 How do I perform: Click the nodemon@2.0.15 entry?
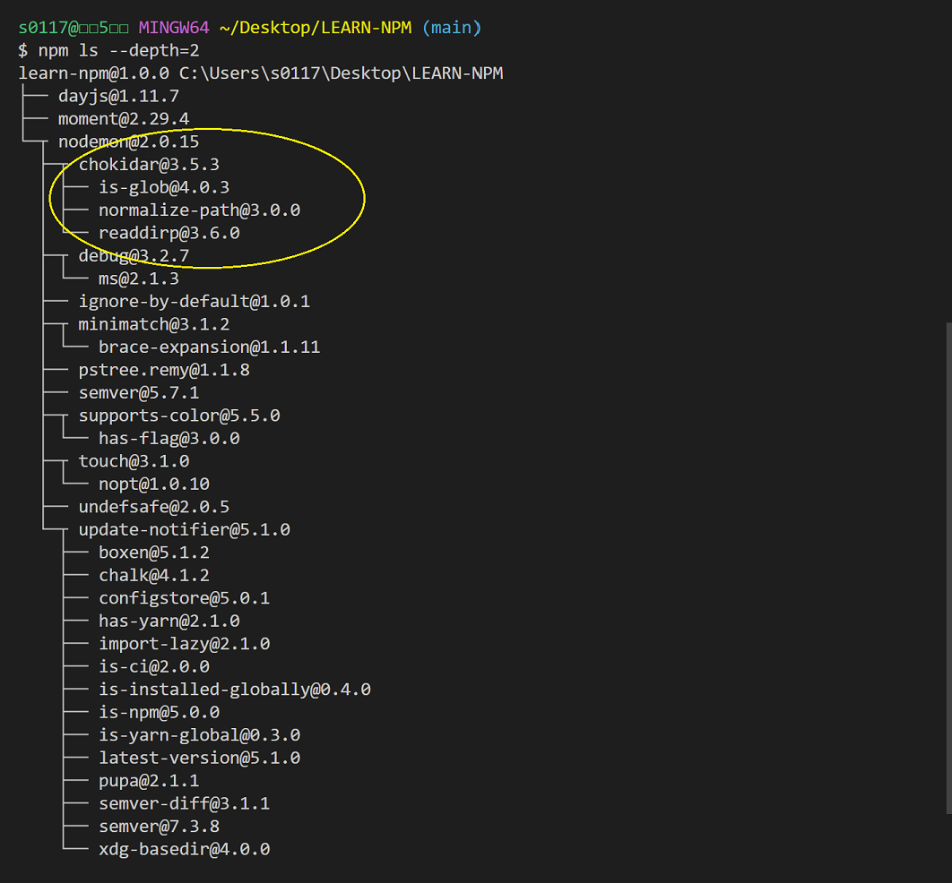pyautogui.click(x=129, y=141)
